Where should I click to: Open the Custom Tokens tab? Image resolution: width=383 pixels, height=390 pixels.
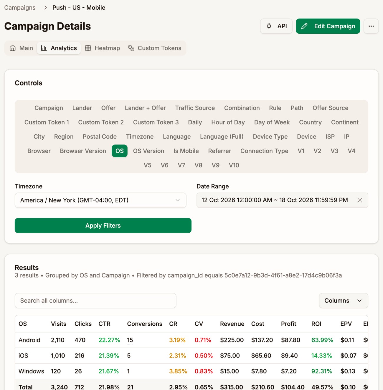click(x=155, y=48)
